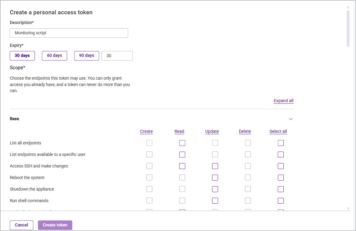Tick Update for Reboot the system
This screenshot has height=231, width=356.
coord(215,178)
